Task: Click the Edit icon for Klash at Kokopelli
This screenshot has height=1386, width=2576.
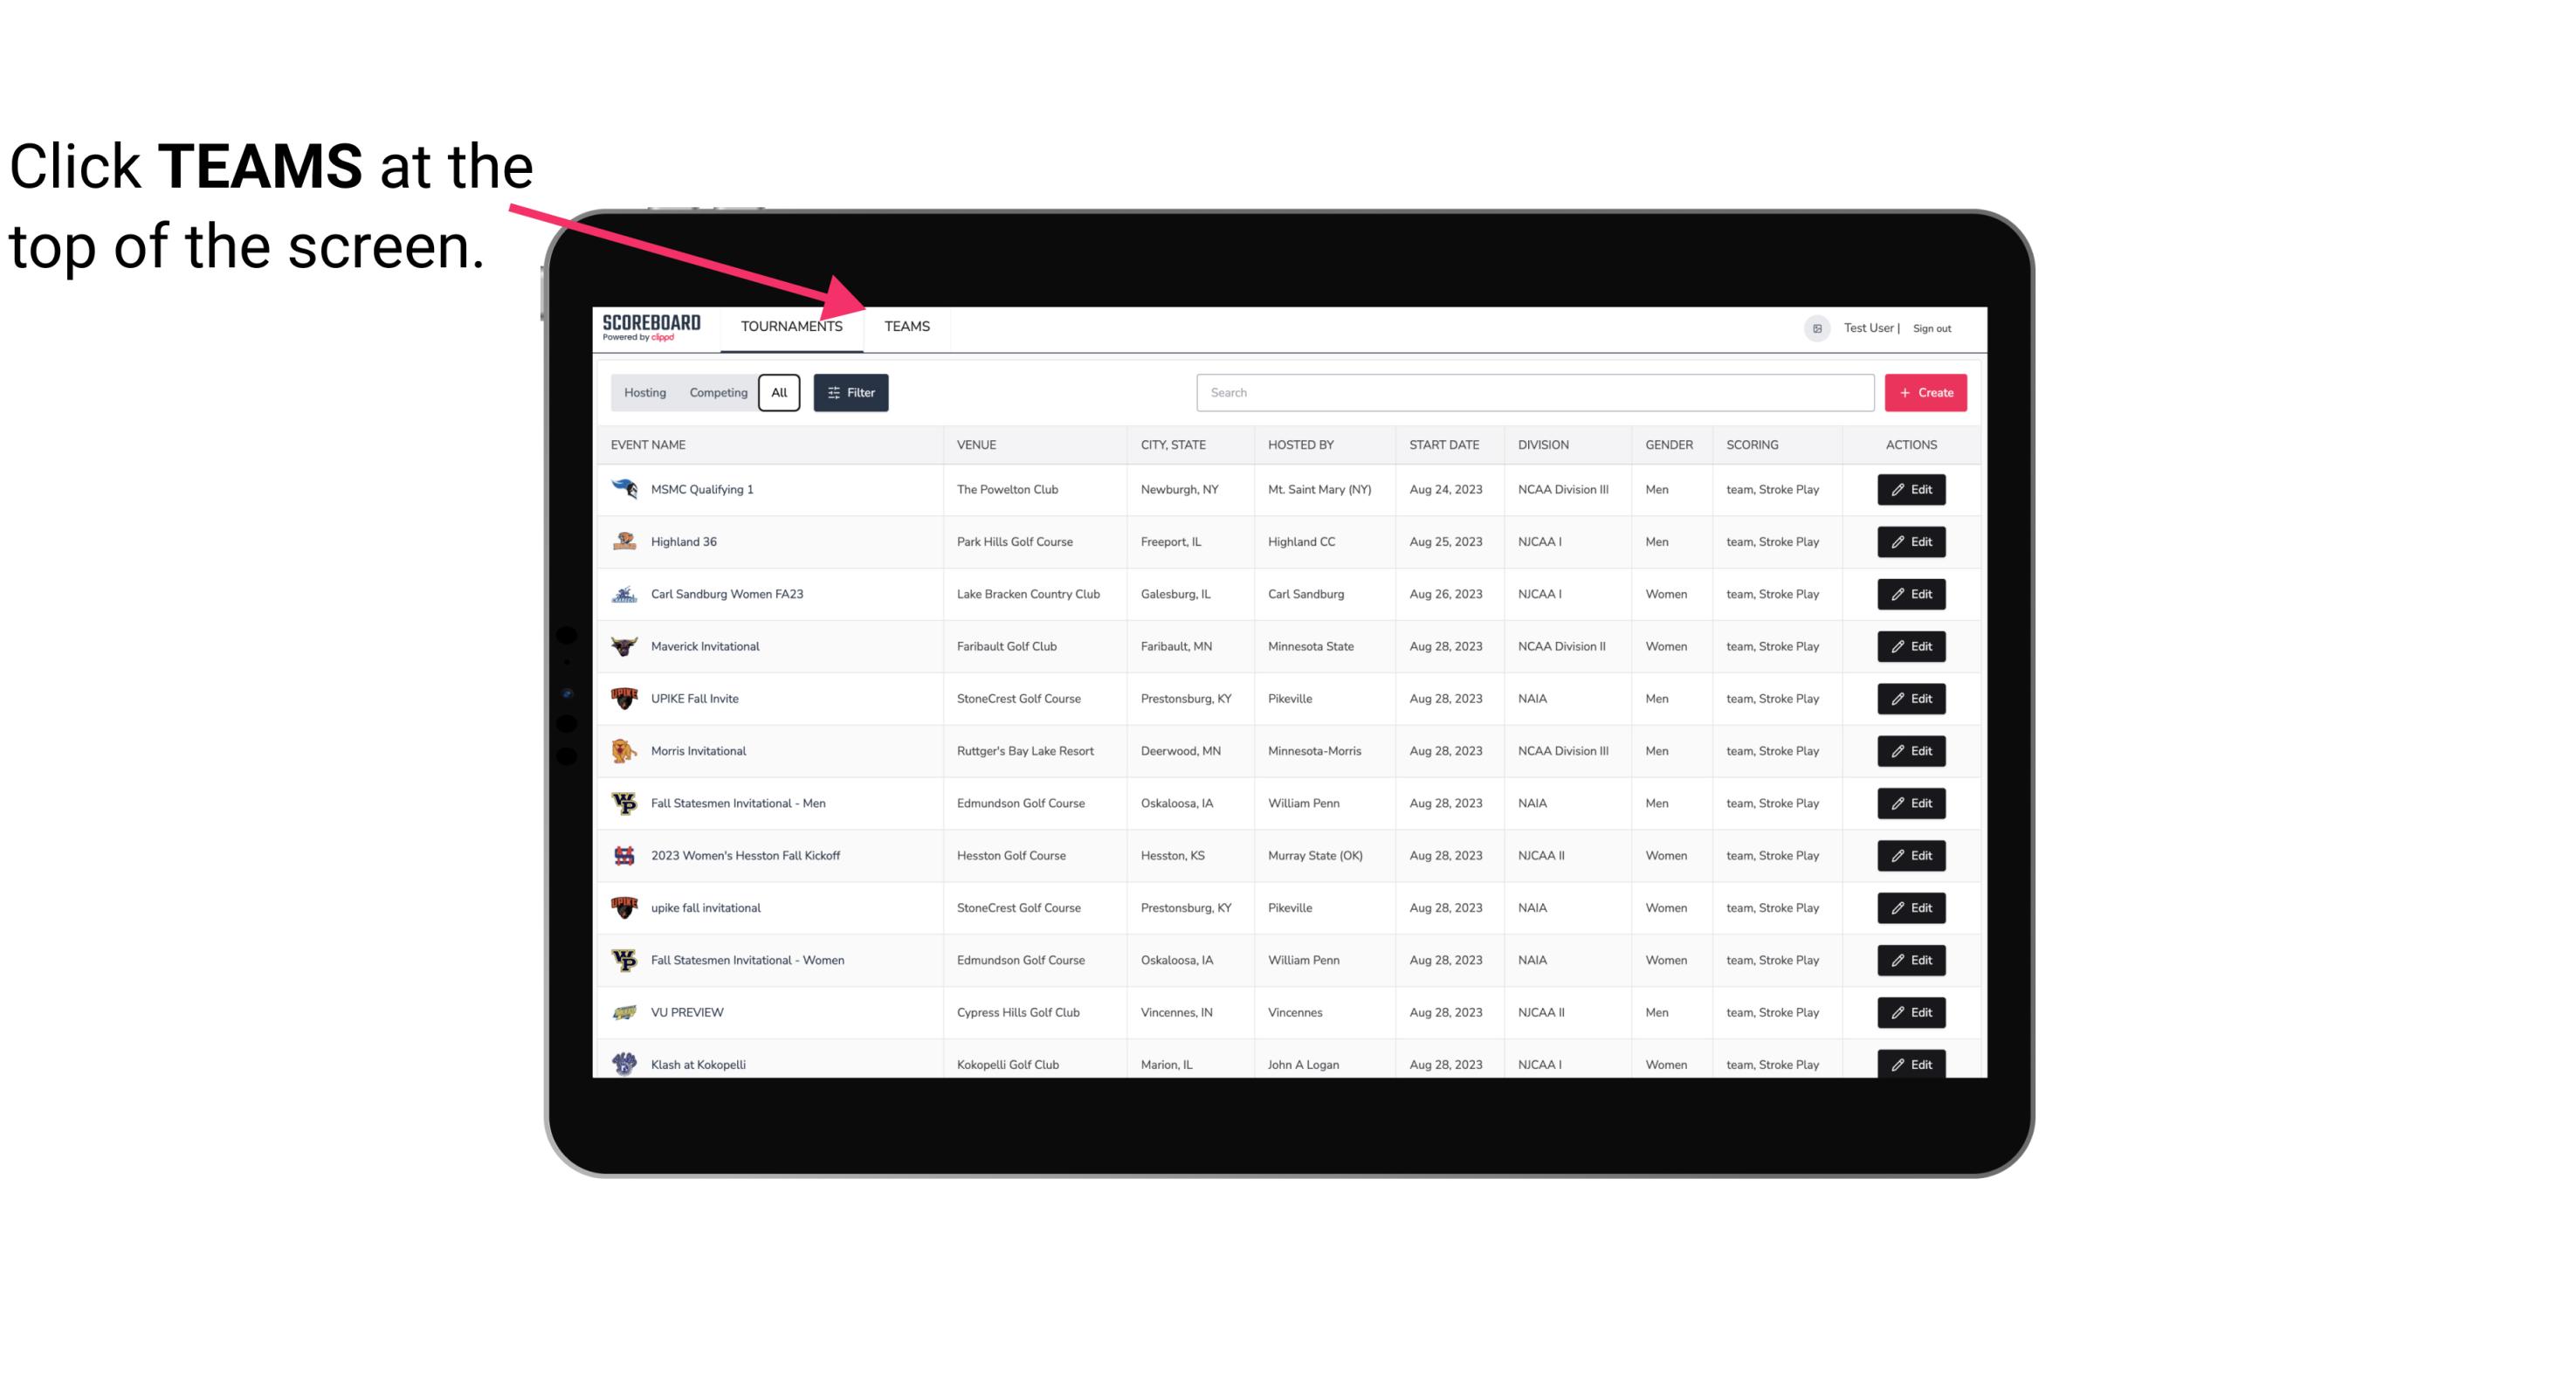Action: coord(1911,1064)
